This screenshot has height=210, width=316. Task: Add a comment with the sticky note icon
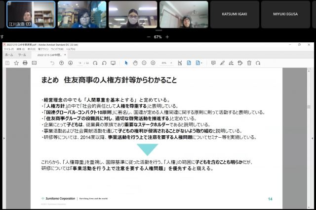(x=213, y=63)
